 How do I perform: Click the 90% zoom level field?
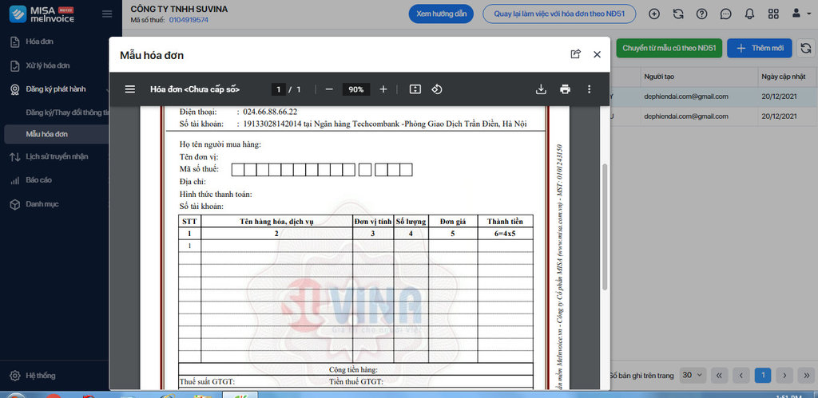coord(356,89)
